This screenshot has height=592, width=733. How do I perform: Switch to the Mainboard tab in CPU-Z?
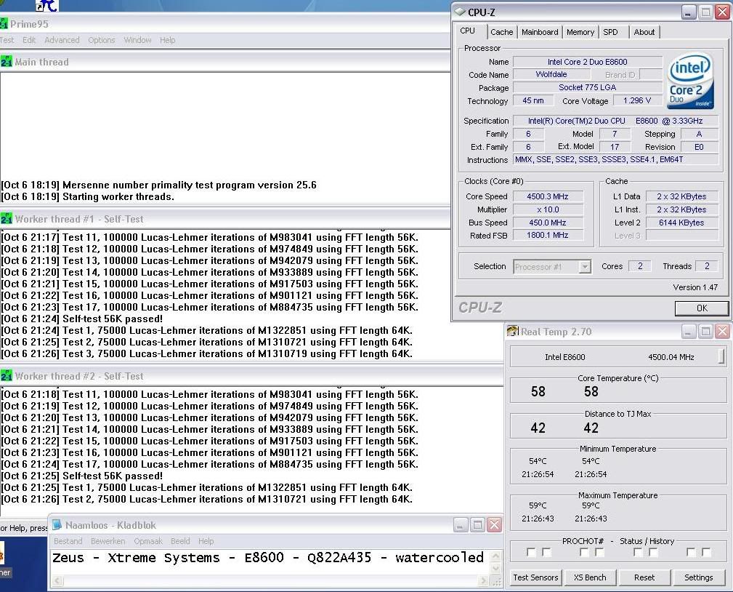(x=540, y=32)
